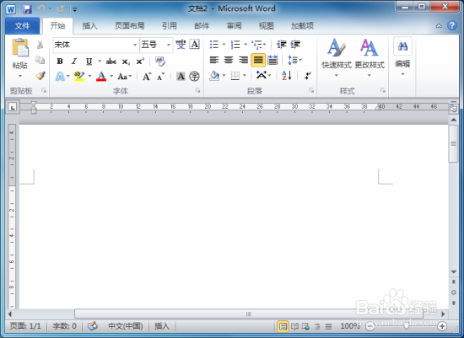Viewport: 464px width, 338px height.
Task: Click the increase indent icon
Action: (x=295, y=45)
